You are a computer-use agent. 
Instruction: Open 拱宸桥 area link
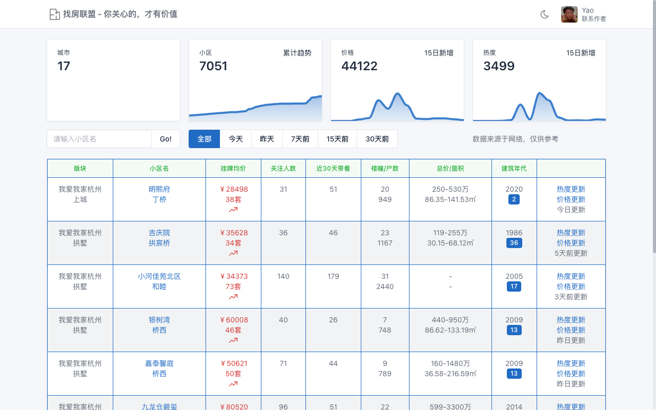coord(159,243)
